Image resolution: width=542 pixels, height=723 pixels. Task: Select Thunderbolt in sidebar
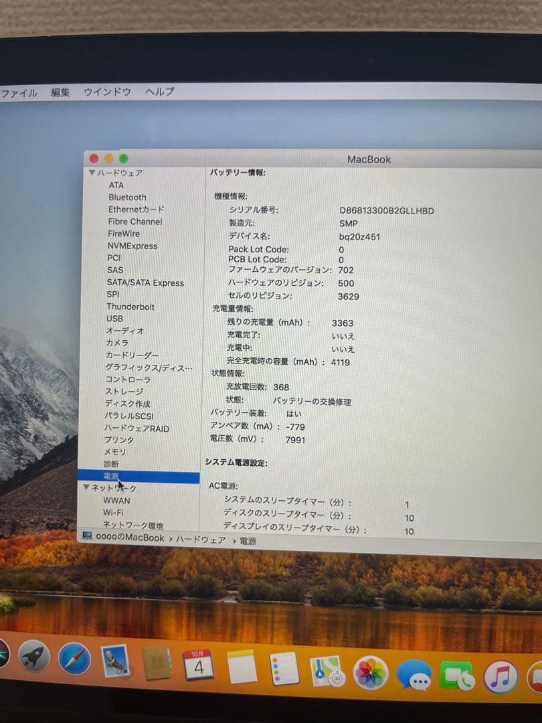click(x=130, y=307)
